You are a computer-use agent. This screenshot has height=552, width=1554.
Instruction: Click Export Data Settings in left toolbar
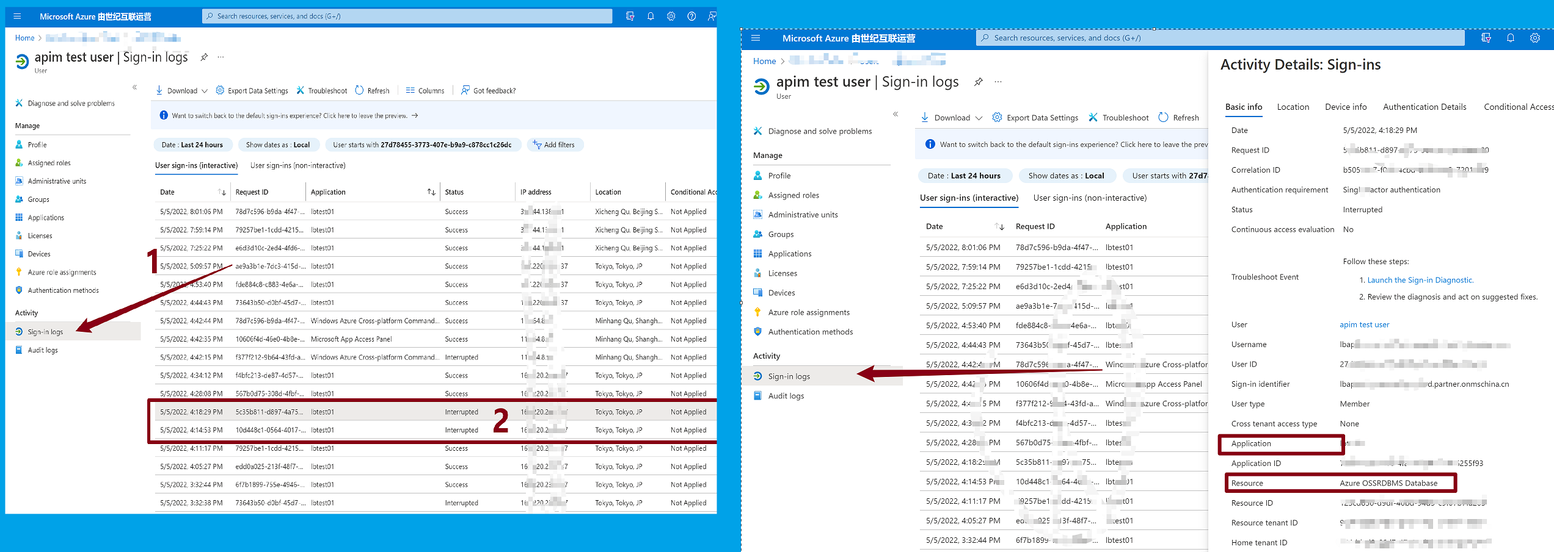pos(252,90)
